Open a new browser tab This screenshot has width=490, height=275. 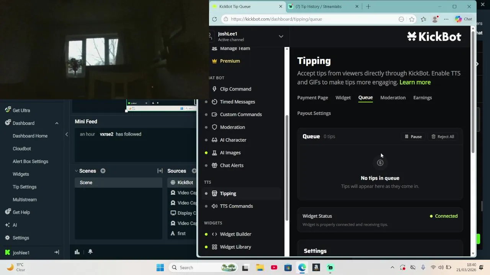(368, 6)
